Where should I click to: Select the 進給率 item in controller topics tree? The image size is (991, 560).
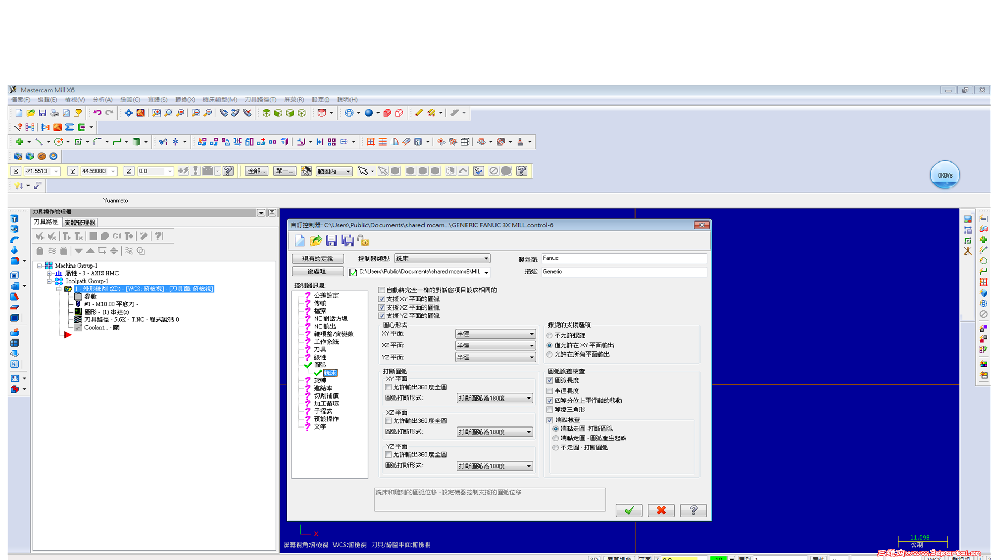tap(323, 388)
